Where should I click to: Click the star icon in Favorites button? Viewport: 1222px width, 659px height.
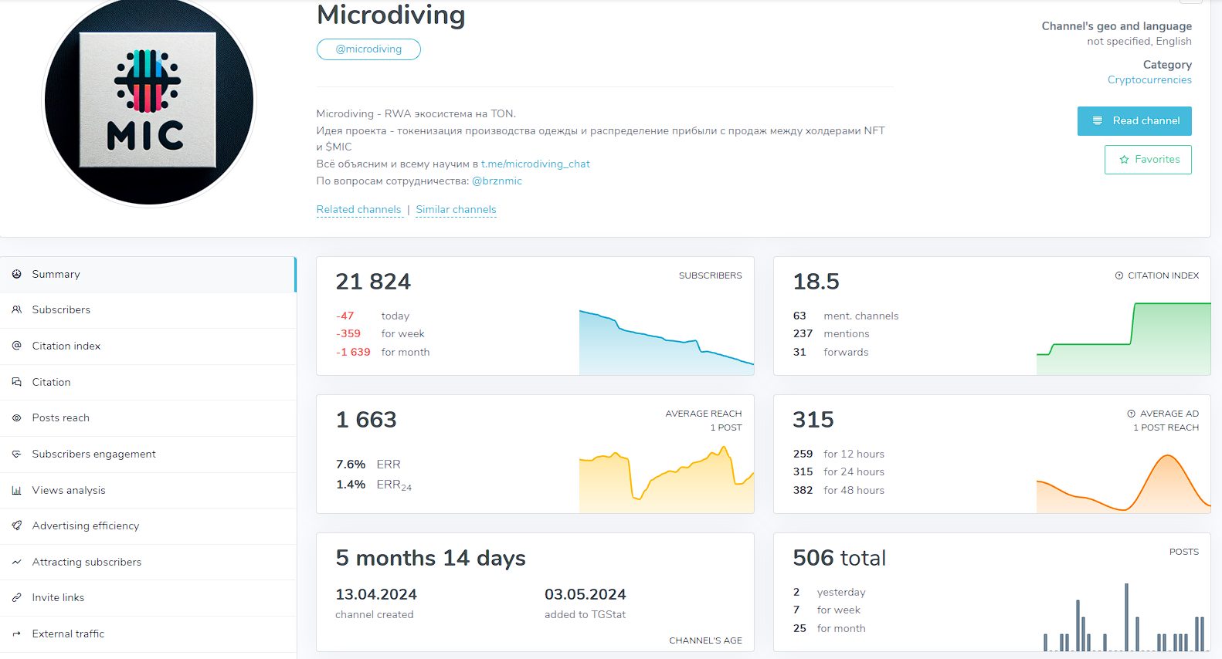point(1124,160)
